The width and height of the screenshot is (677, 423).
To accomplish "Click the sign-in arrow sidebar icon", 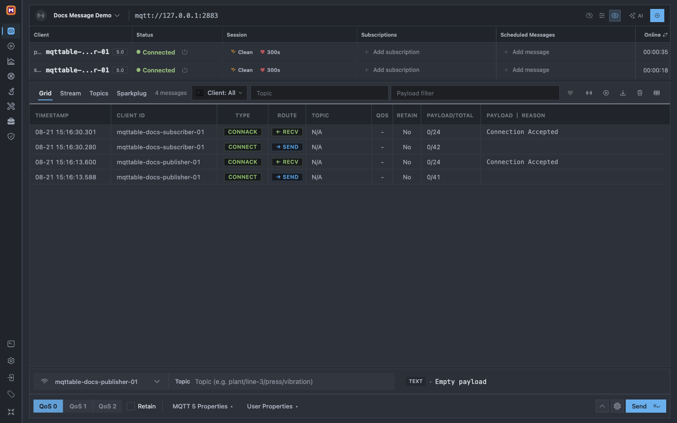I will (11, 378).
